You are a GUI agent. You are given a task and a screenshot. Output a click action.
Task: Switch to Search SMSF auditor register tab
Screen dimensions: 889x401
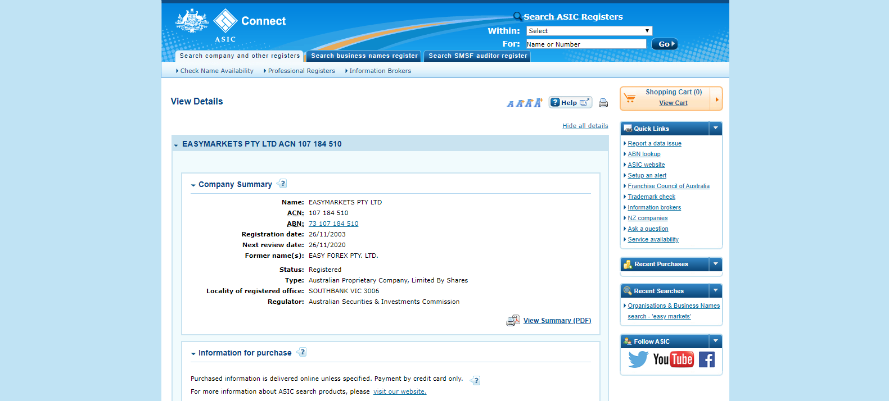[x=477, y=56]
